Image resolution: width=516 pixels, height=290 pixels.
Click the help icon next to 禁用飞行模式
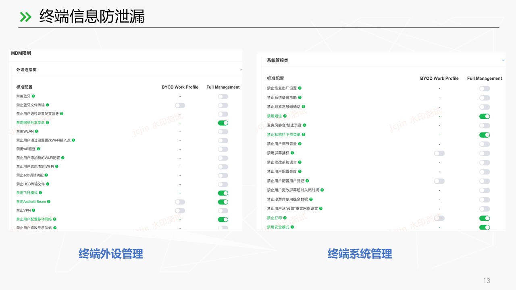41,193
